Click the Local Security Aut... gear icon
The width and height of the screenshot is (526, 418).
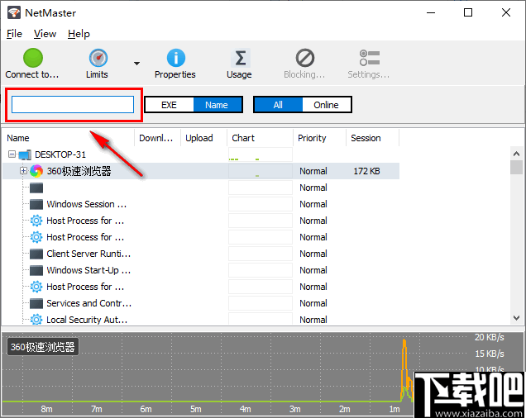click(36, 320)
